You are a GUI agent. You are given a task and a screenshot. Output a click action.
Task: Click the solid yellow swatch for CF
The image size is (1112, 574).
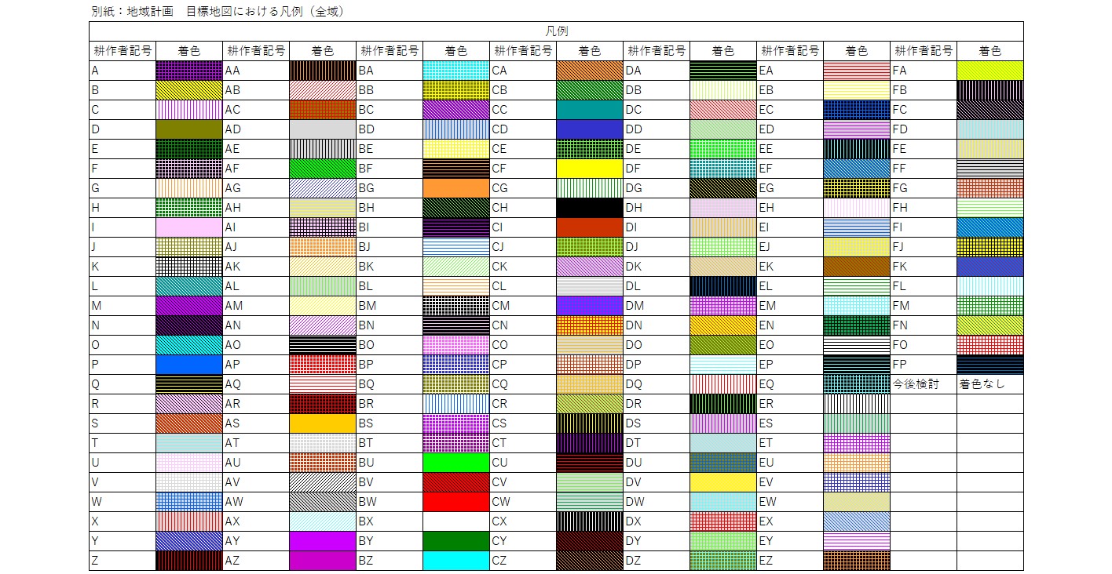pos(590,169)
